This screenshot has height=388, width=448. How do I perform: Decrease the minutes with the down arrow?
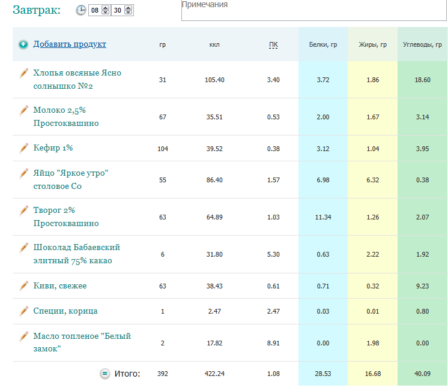pyautogui.click(x=129, y=13)
